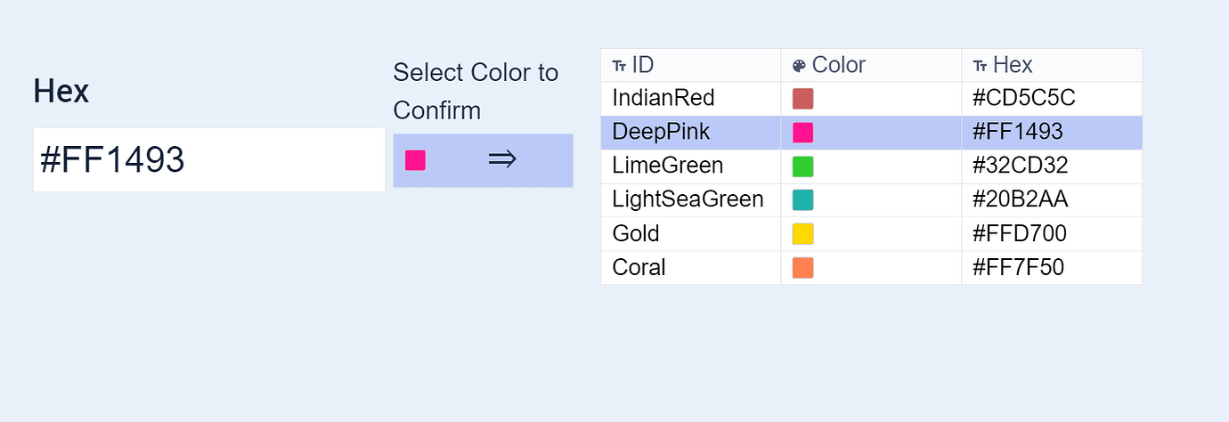
Task: Click the Color column header
Action: tap(838, 66)
